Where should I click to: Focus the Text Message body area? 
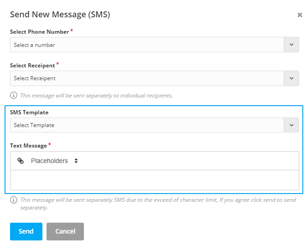[x=155, y=180]
